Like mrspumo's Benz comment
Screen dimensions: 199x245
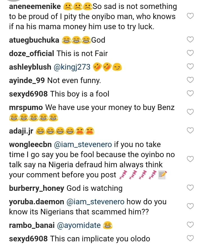pyautogui.click(x=191, y=112)
